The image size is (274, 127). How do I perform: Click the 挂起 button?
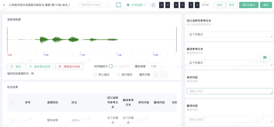219,5
